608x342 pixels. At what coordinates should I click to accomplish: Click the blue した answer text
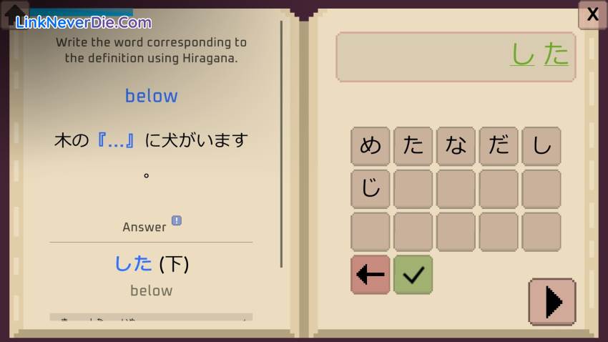(x=134, y=263)
